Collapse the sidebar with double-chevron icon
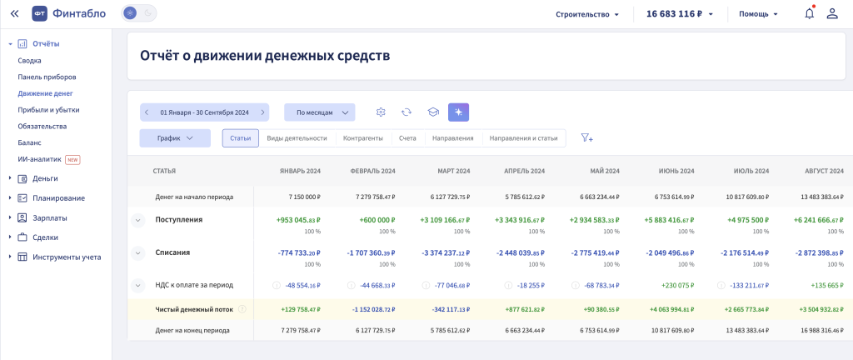The image size is (853, 360). click(x=15, y=13)
